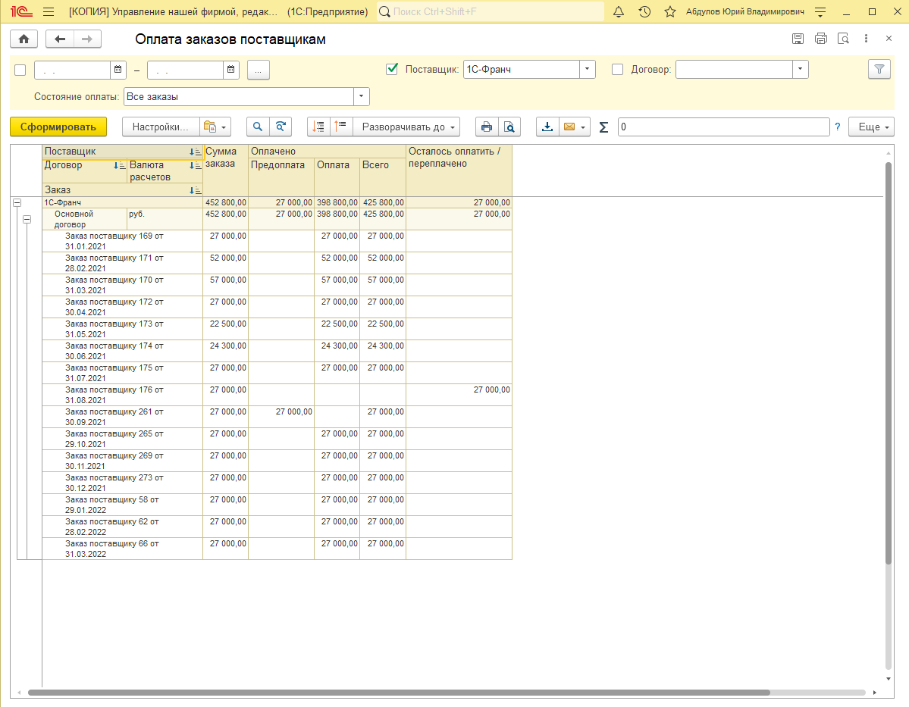Viewport: 909px width, 707px height.
Task: Add to favorites with star icon
Action: 670,11
